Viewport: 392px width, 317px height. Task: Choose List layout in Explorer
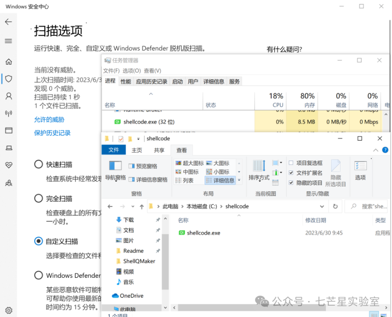(184, 180)
